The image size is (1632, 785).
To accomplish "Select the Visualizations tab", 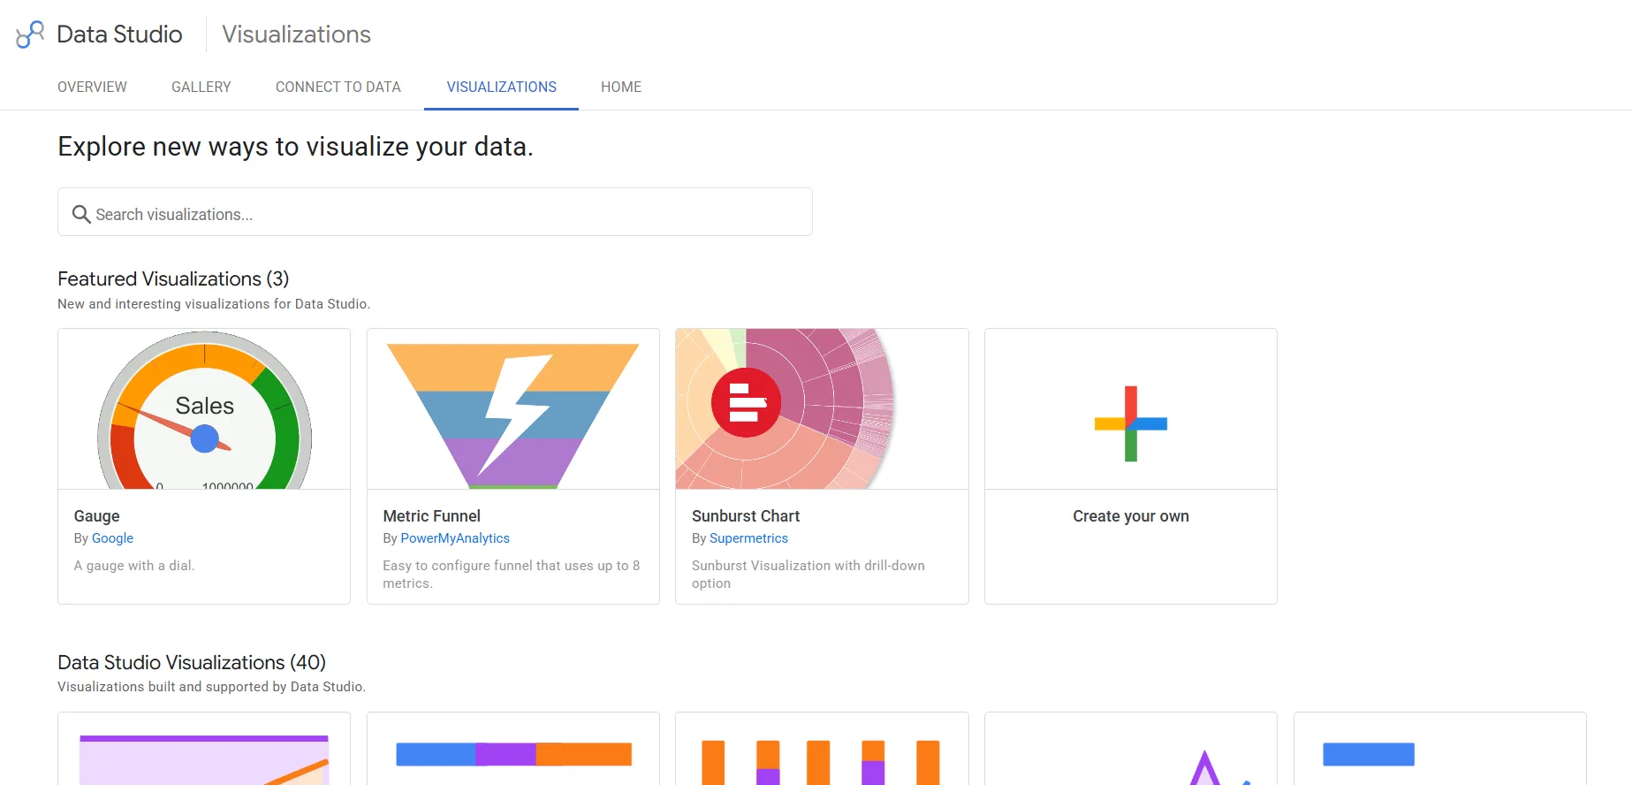I will click(x=501, y=87).
